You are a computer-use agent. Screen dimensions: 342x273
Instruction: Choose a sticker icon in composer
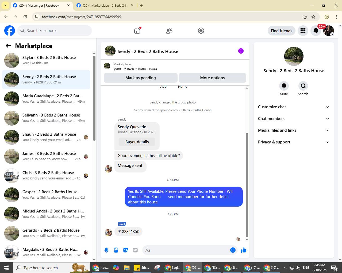coord(126,250)
